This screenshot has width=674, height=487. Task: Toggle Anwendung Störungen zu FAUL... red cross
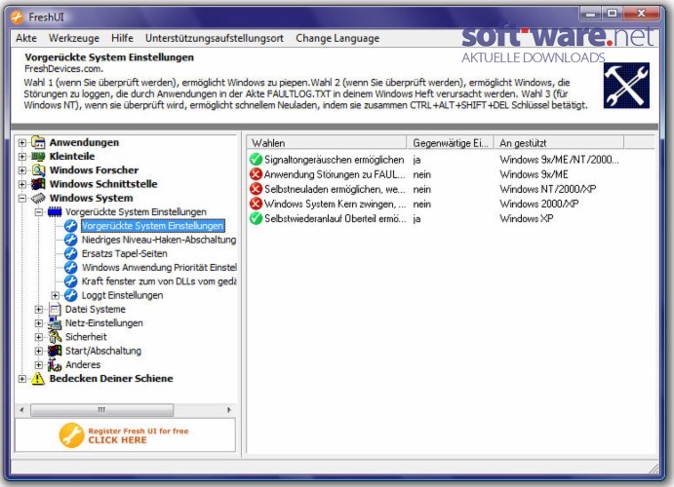click(x=256, y=174)
